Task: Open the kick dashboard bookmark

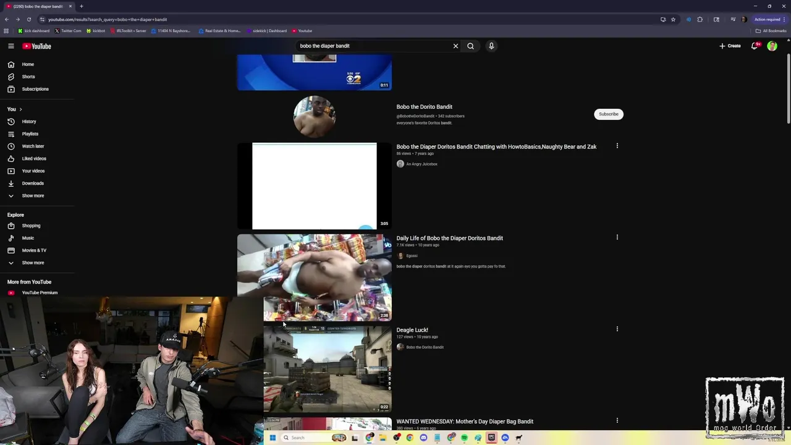Action: tap(34, 31)
